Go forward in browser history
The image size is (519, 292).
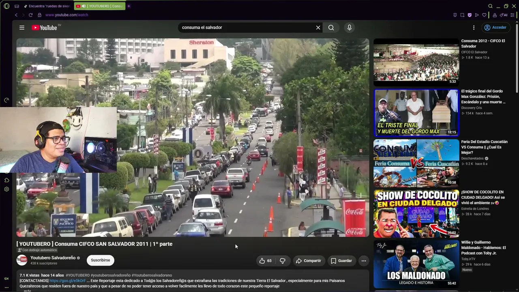23,15
